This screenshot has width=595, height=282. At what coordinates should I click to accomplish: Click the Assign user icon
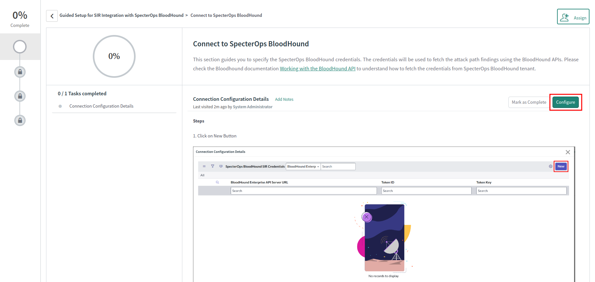coord(565,18)
